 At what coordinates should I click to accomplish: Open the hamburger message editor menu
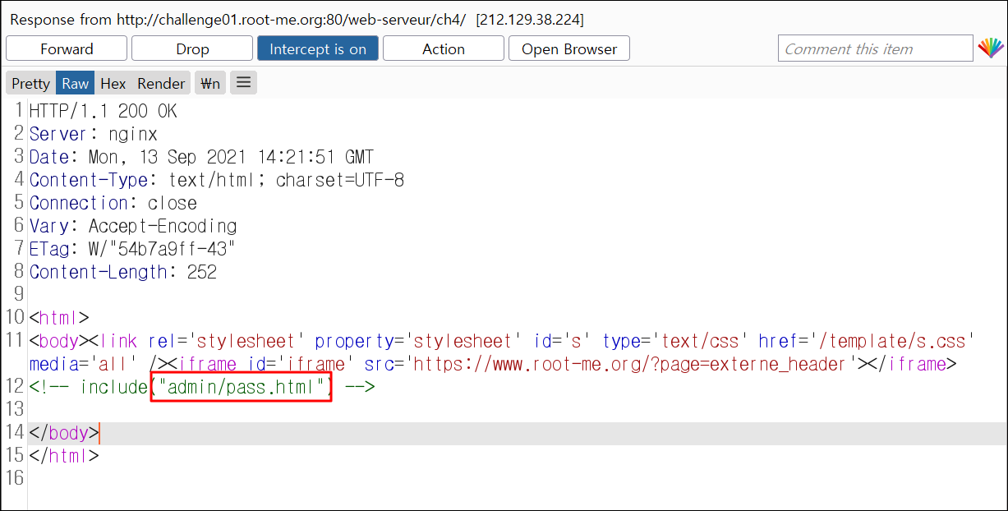click(244, 82)
